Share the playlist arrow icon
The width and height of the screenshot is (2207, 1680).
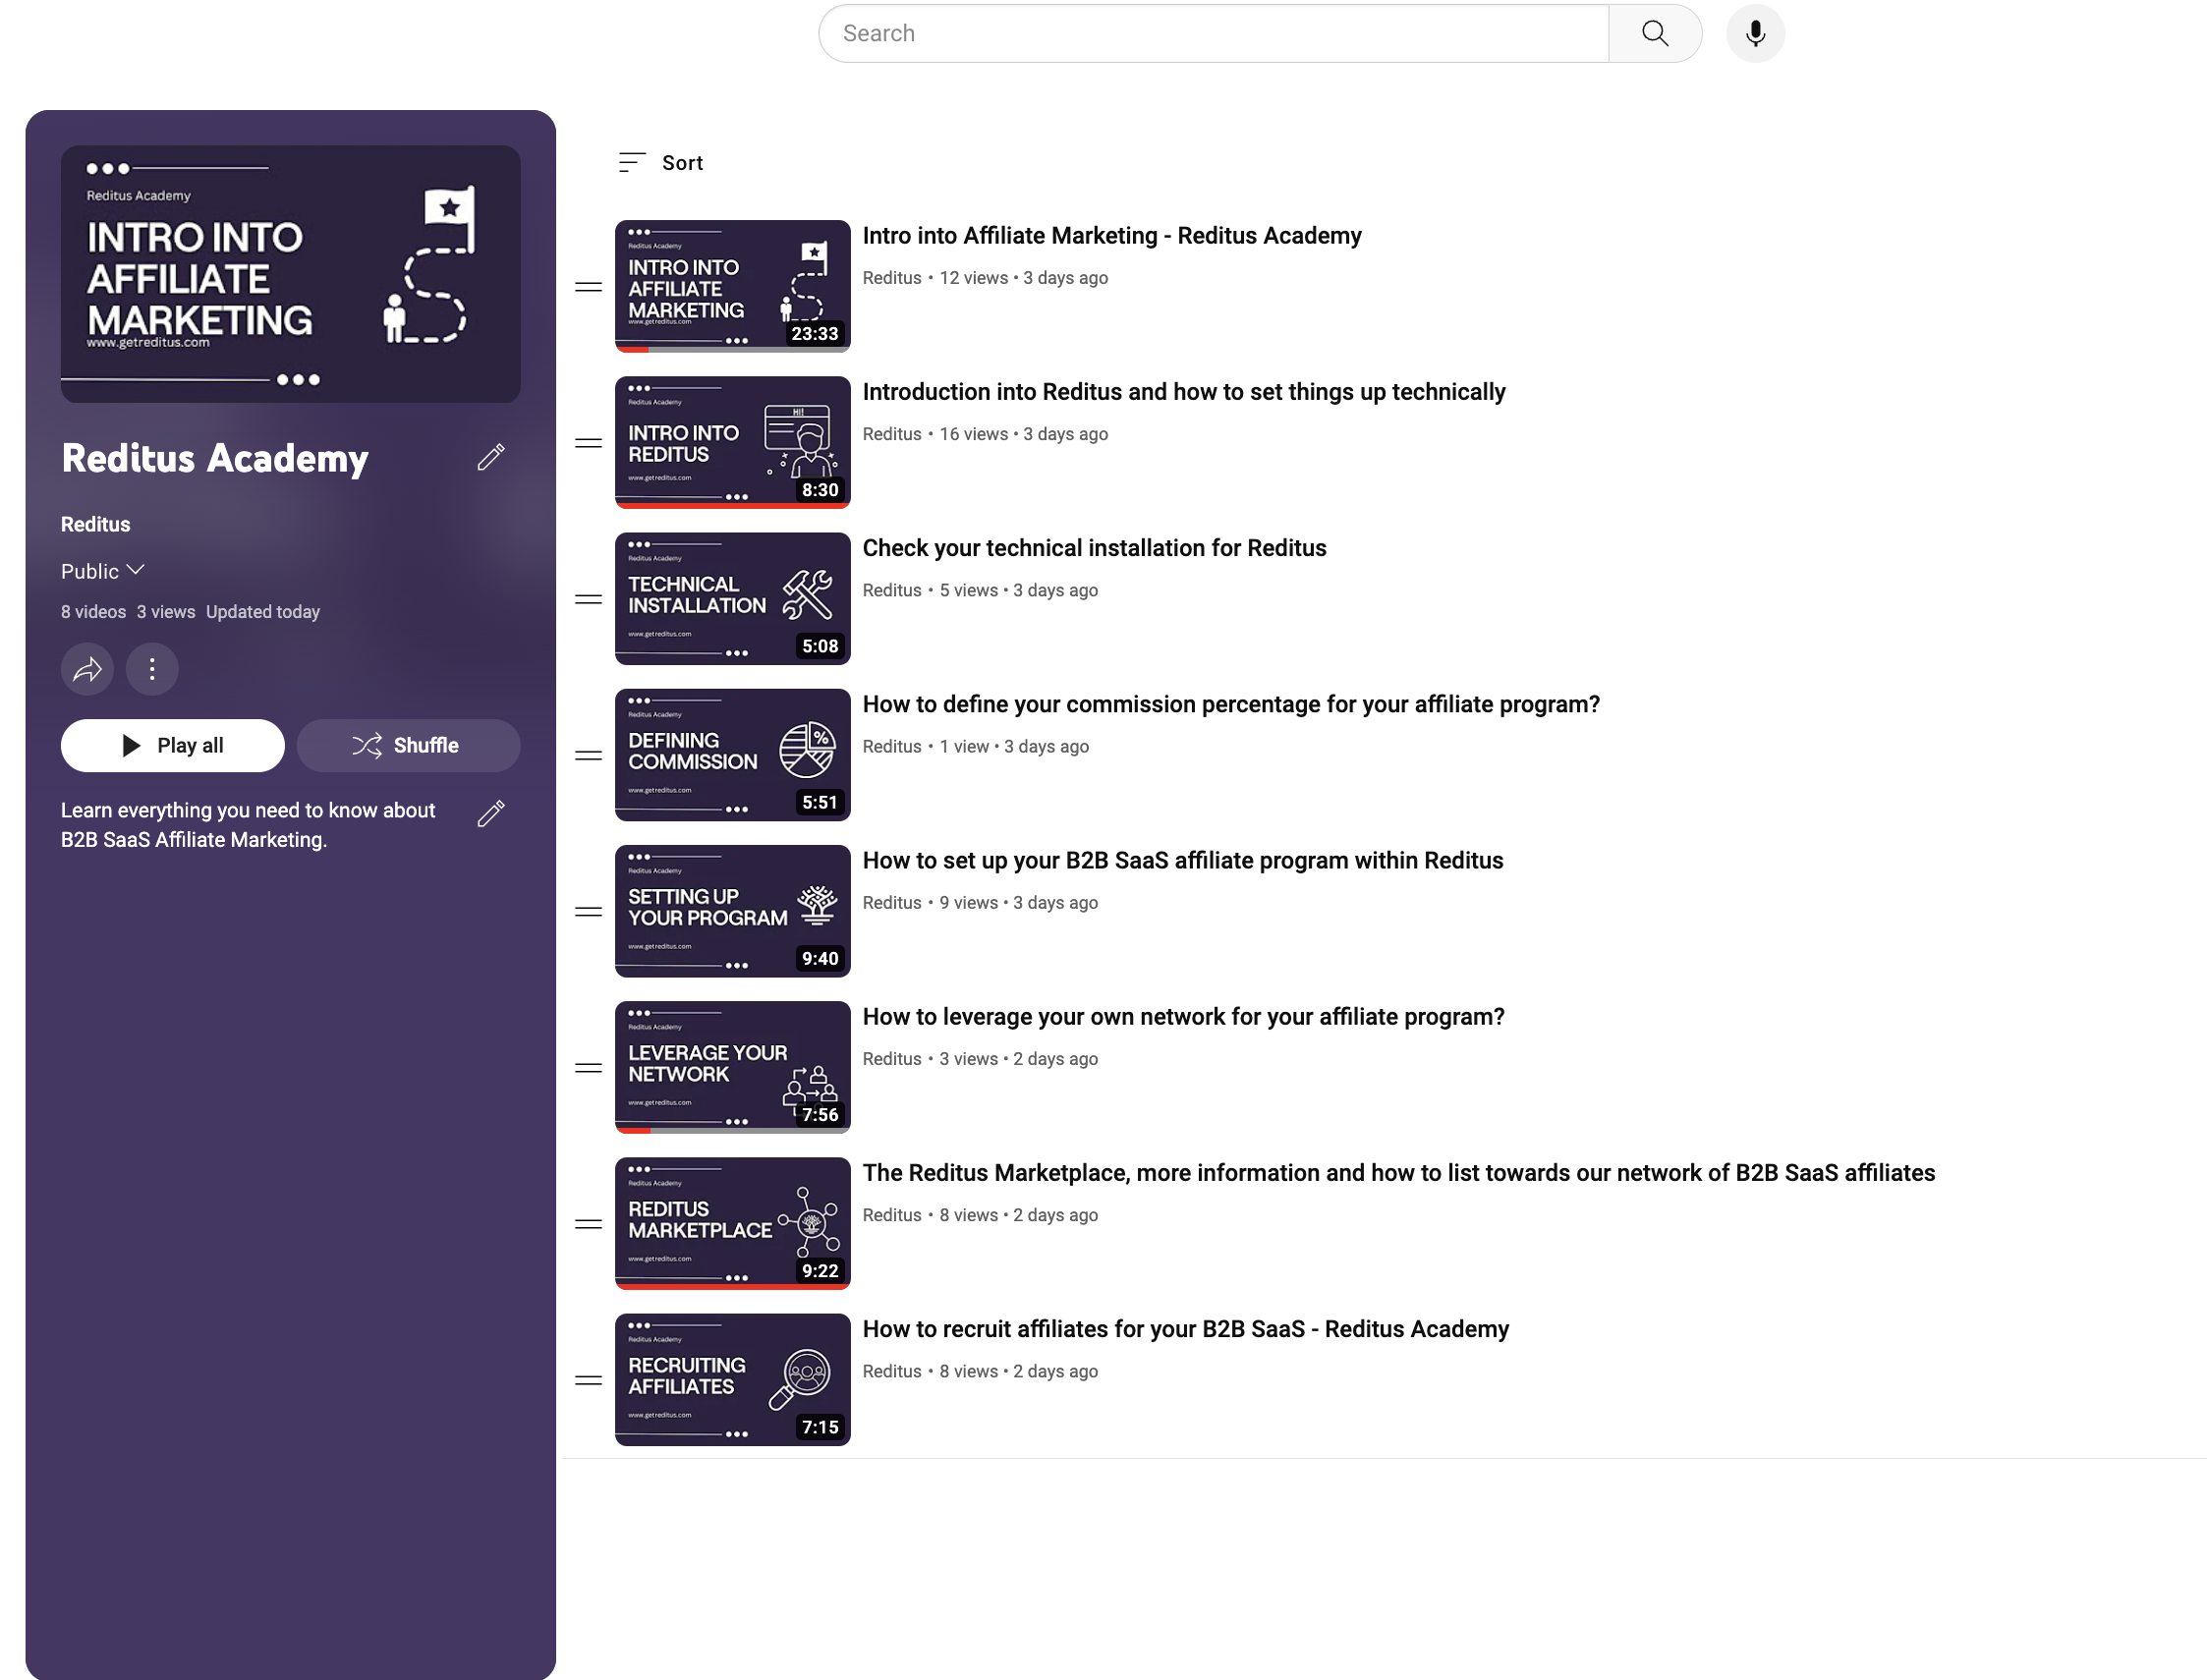click(87, 669)
